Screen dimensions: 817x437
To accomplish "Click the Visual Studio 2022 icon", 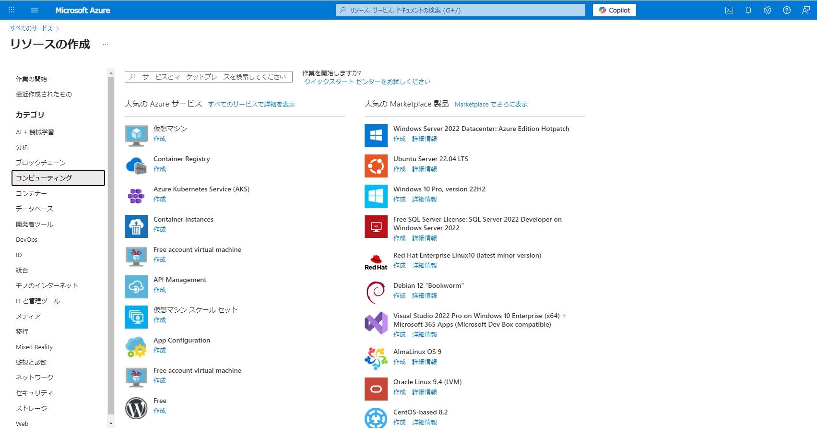I will pyautogui.click(x=376, y=323).
